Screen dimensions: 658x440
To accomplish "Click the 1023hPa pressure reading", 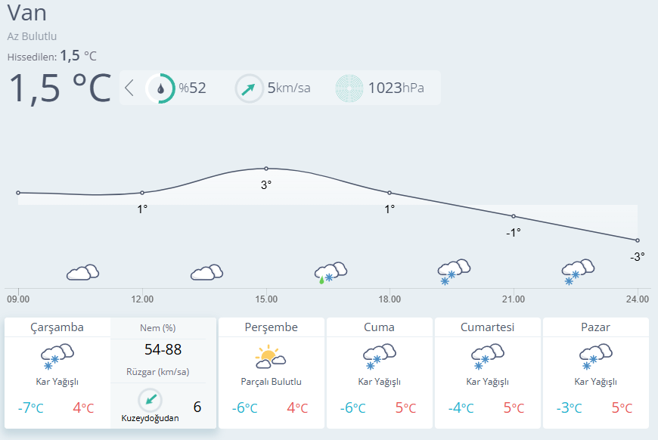I will pyautogui.click(x=396, y=88).
